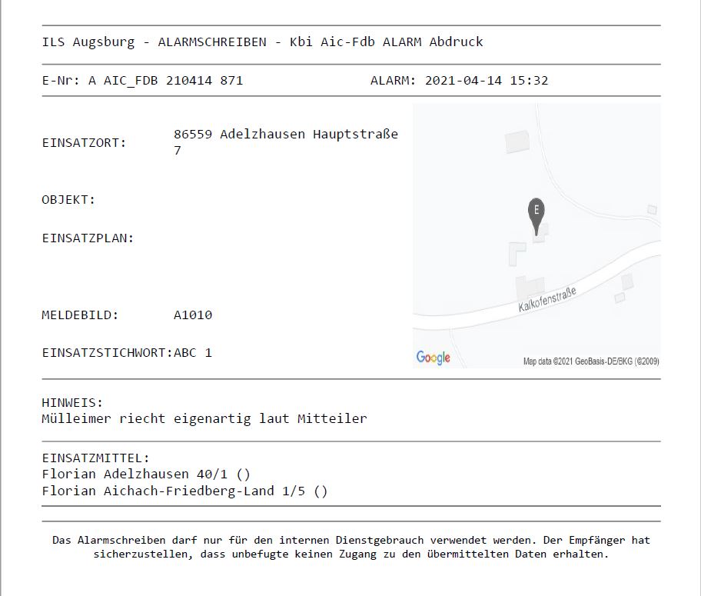Click the L-shaped building outline on the map
701x596 pixels.
[x=516, y=253]
